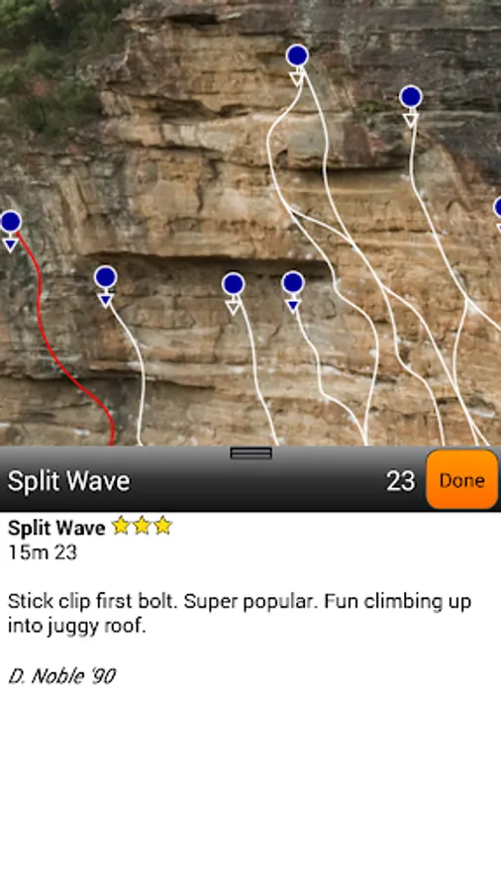The width and height of the screenshot is (501, 891).
Task: Click the D. Noble '90 first ascent credit
Action: [x=62, y=676]
